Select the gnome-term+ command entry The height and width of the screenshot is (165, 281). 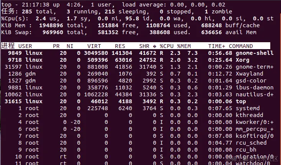point(255,67)
